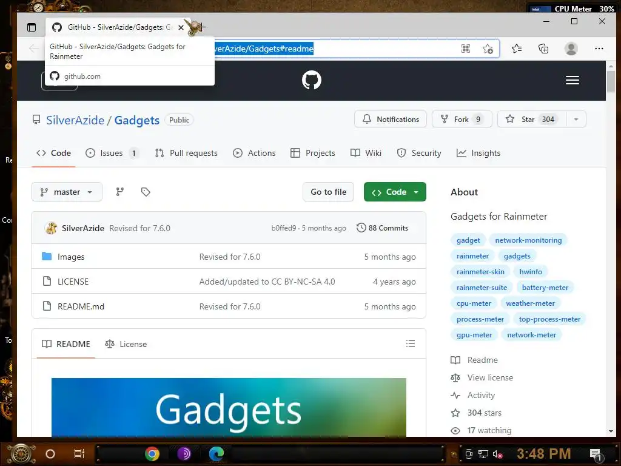Open the README outline list icon
This screenshot has width=621, height=466.
click(x=411, y=343)
